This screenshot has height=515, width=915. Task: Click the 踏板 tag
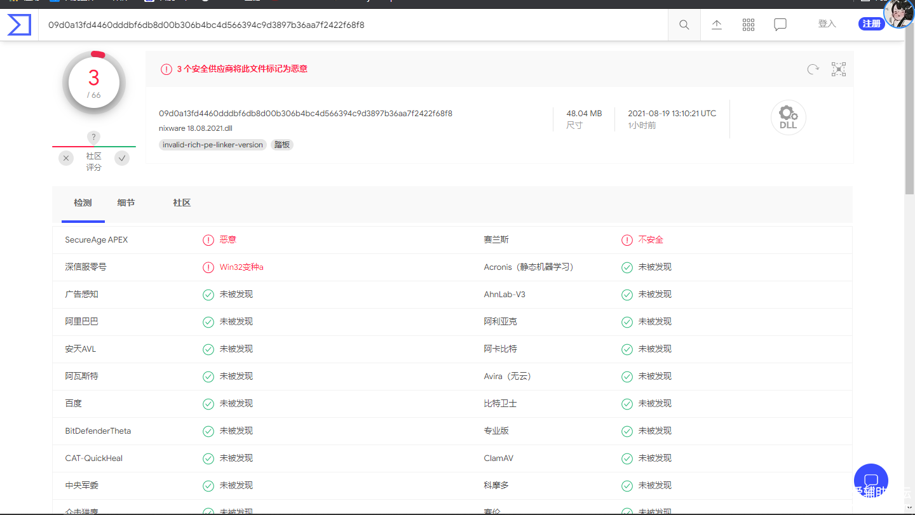click(x=282, y=145)
